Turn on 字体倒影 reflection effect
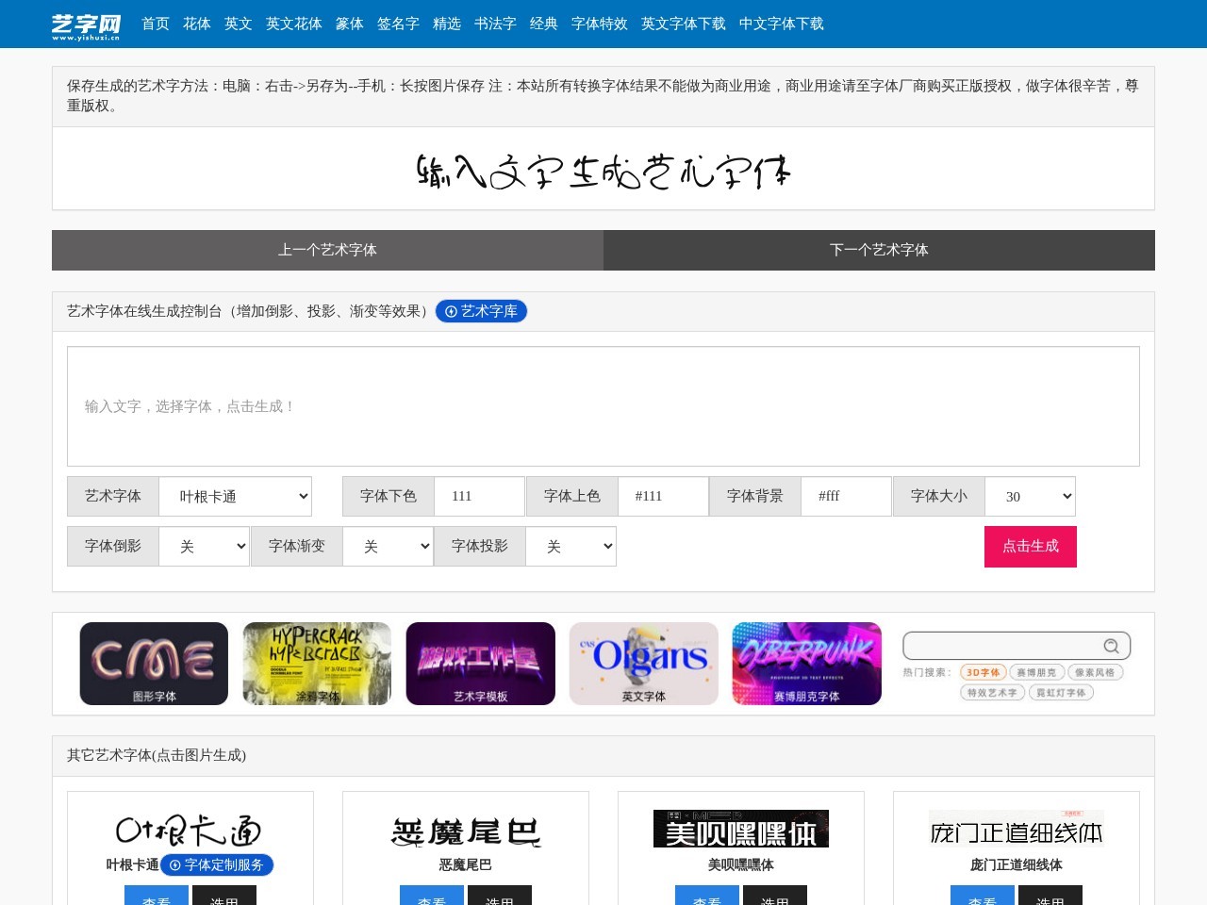1207x905 pixels. point(204,546)
